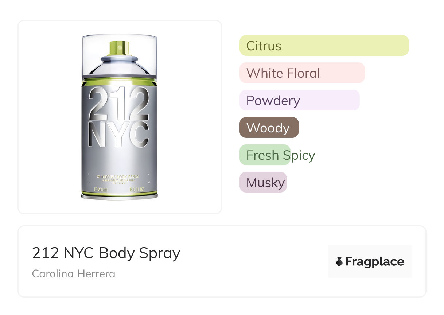Click the embossed 212 numerals on can
444x315 pixels.
119,104
